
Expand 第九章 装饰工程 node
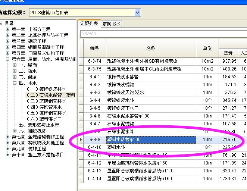[7, 148]
